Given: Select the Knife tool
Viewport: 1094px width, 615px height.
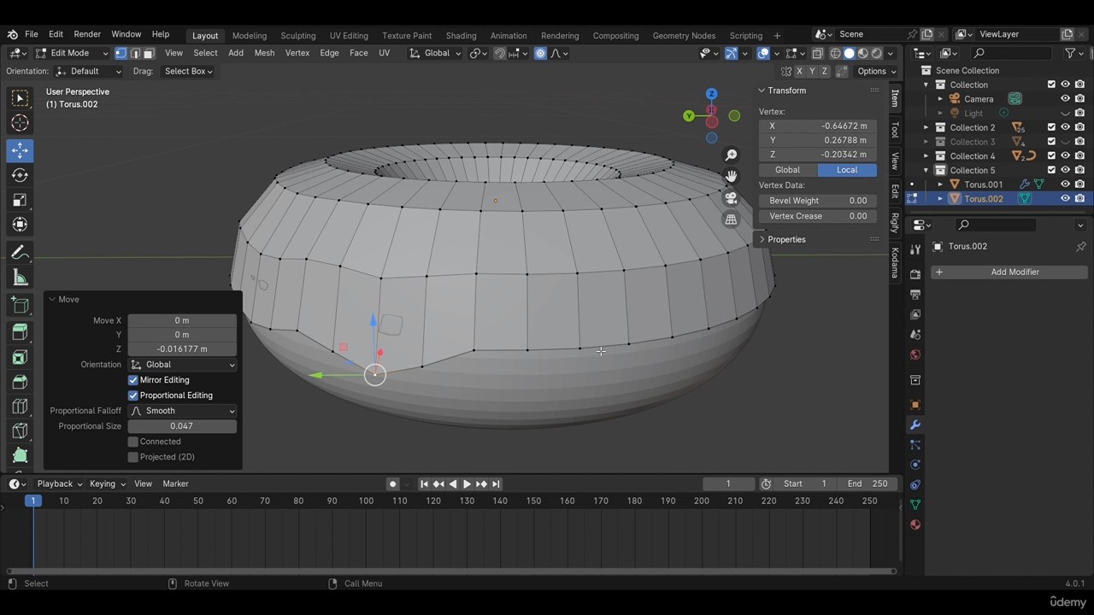Looking at the screenshot, I should tap(20, 431).
